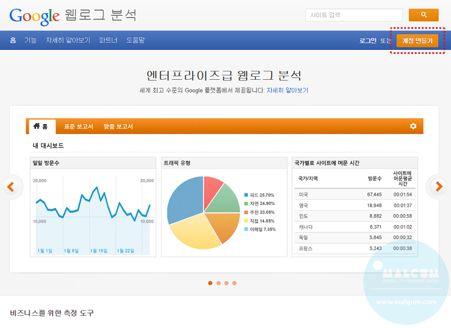Click the 비즈니스를 위한 측정 도구 heading
Image resolution: width=451 pixels, height=328 pixels.
(52, 313)
